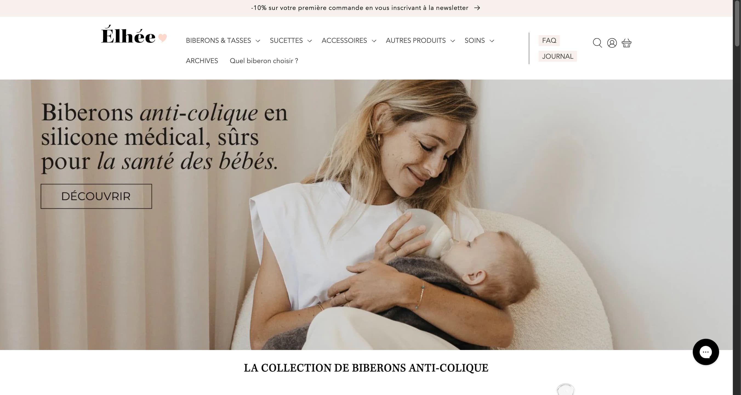The height and width of the screenshot is (395, 741).
Task: Open the search magnifier icon
Action: pos(597,43)
